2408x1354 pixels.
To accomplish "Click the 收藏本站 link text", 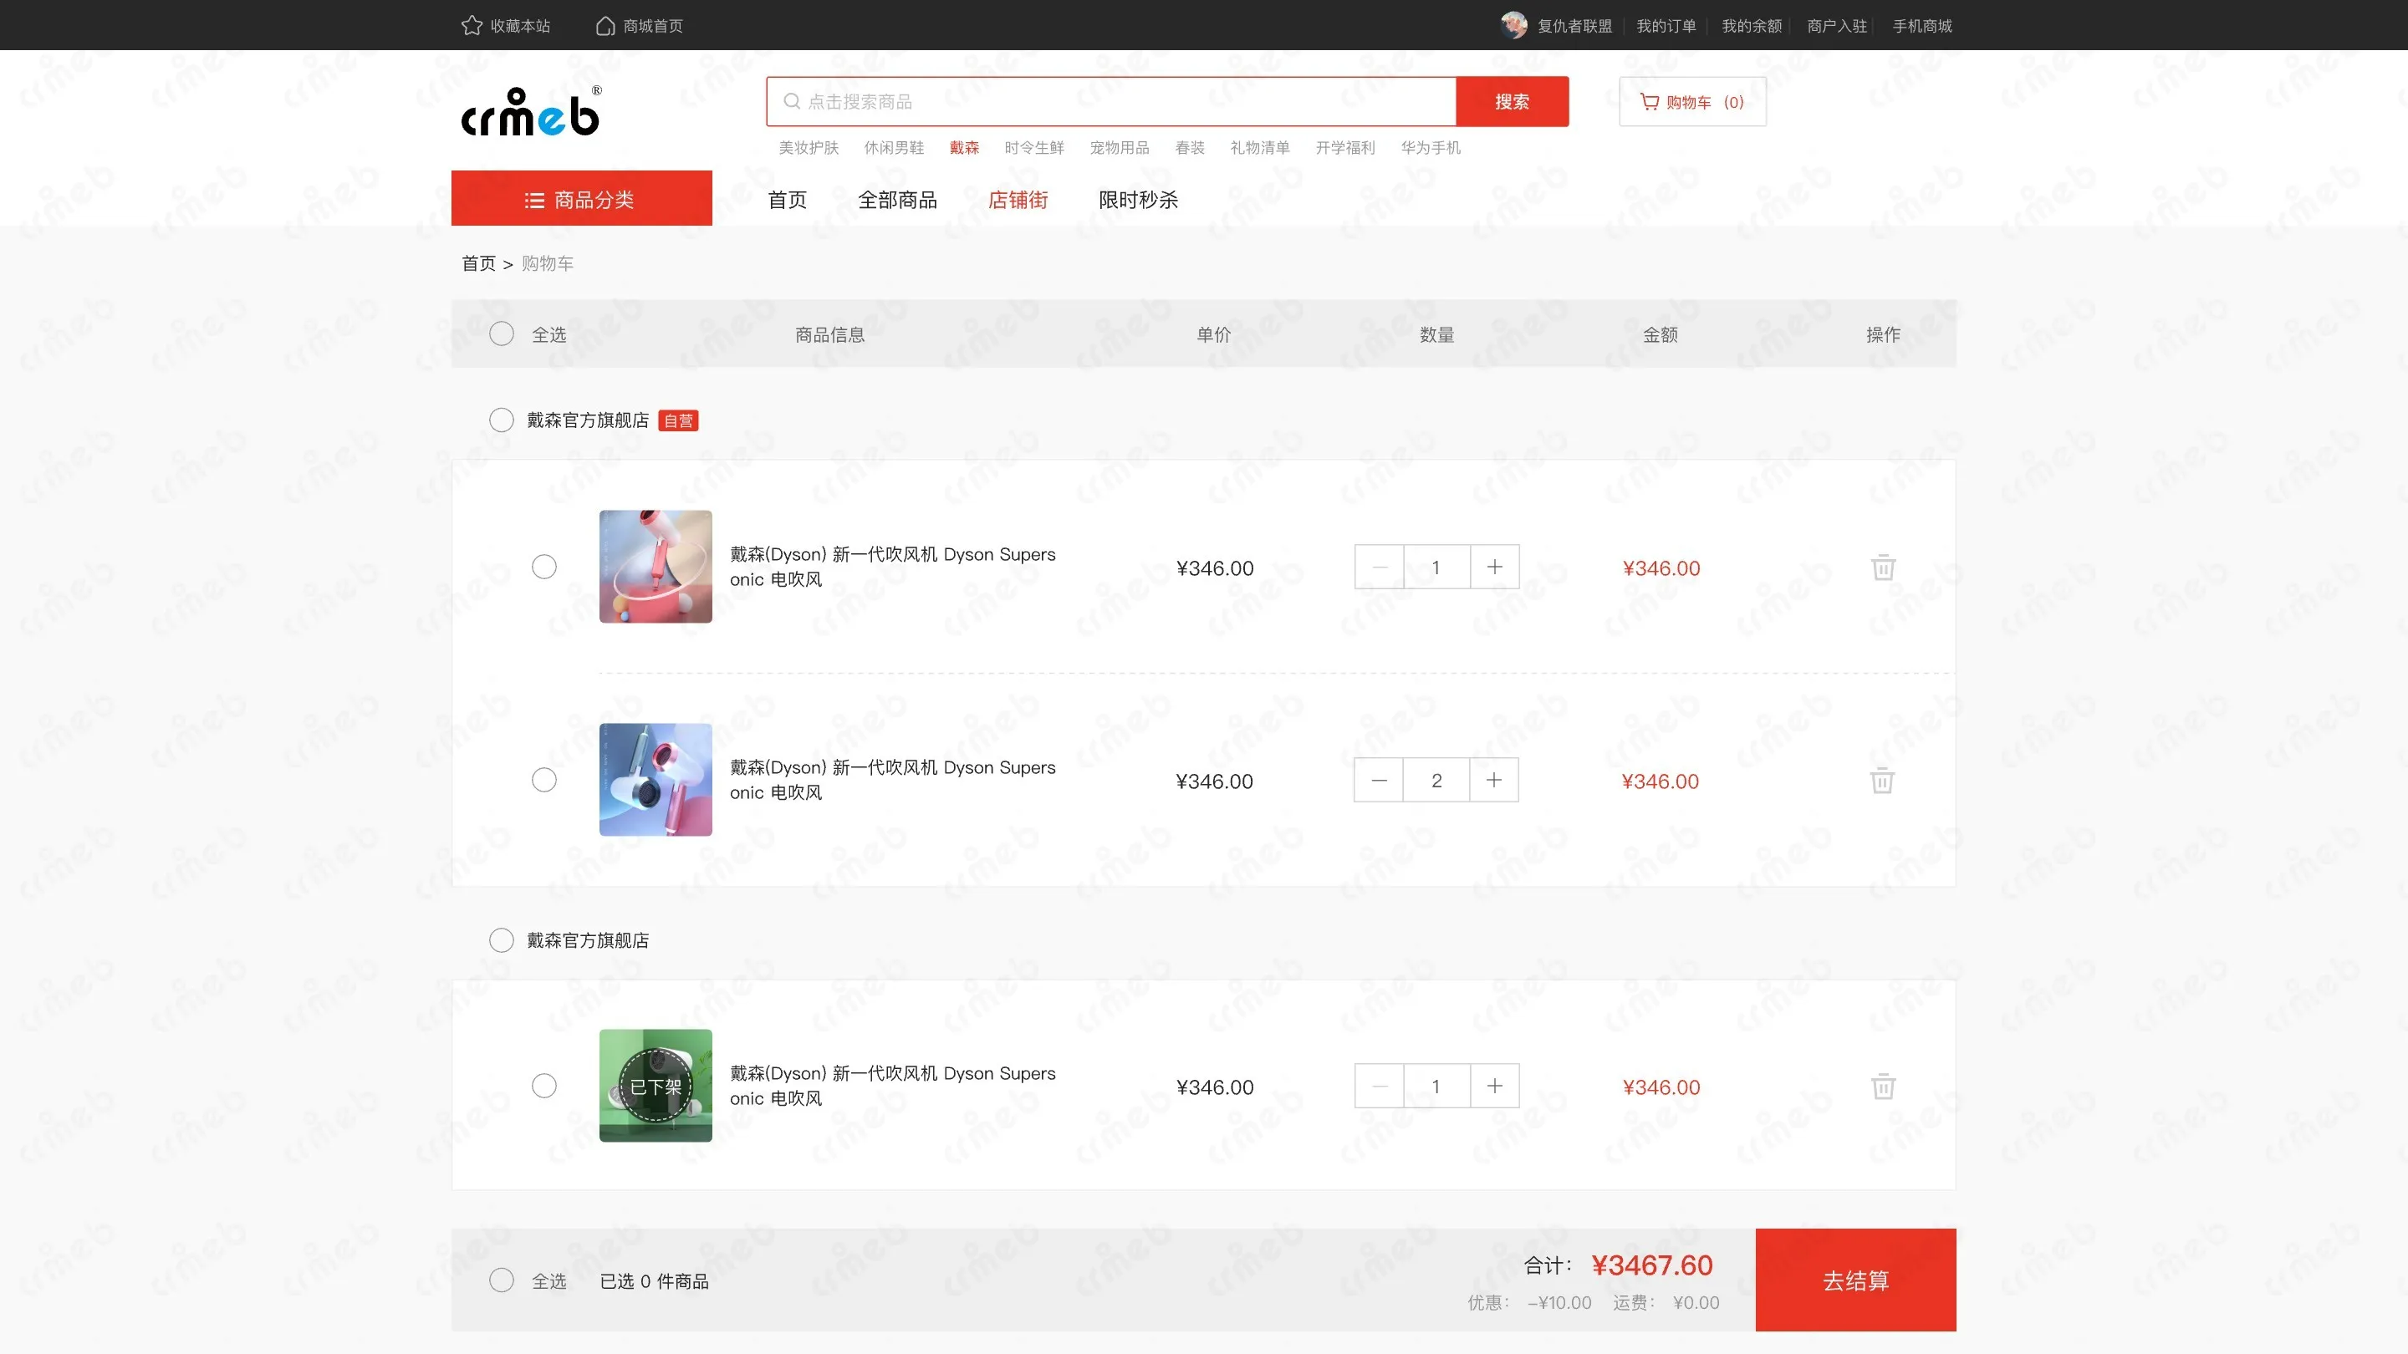I will [521, 26].
